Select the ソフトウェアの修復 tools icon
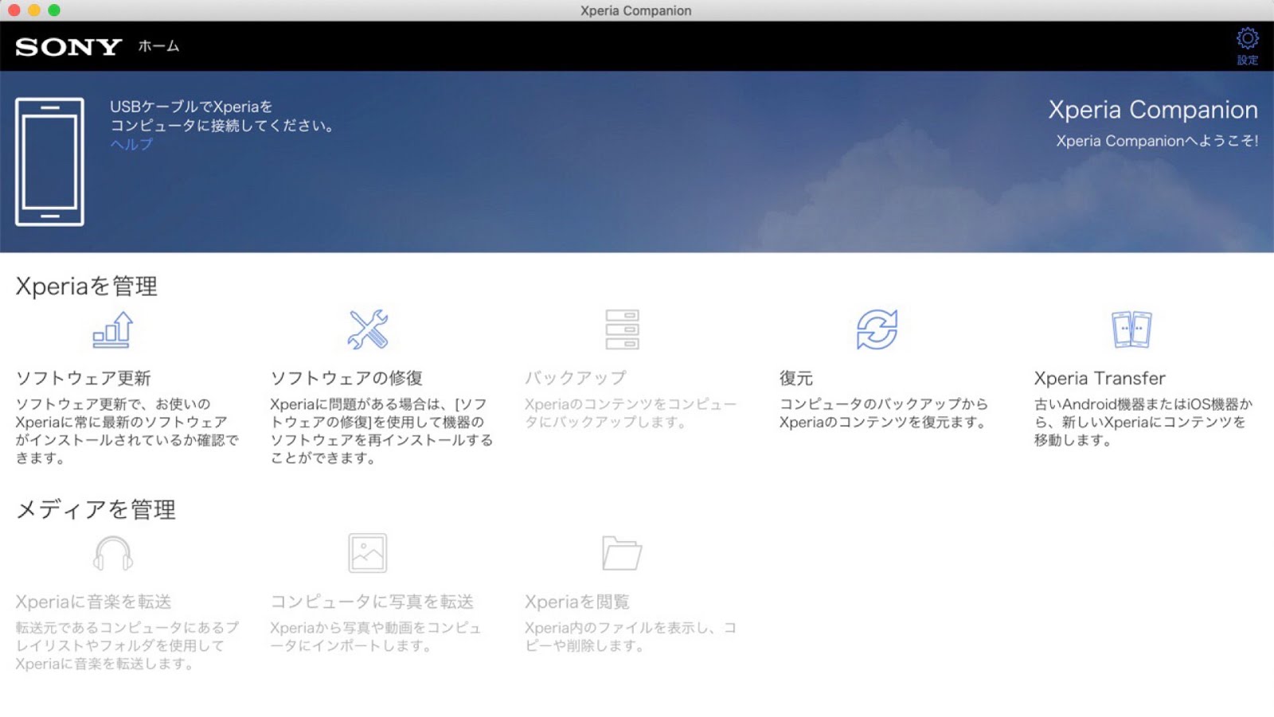Viewport: 1274px width, 717px height. (x=368, y=329)
